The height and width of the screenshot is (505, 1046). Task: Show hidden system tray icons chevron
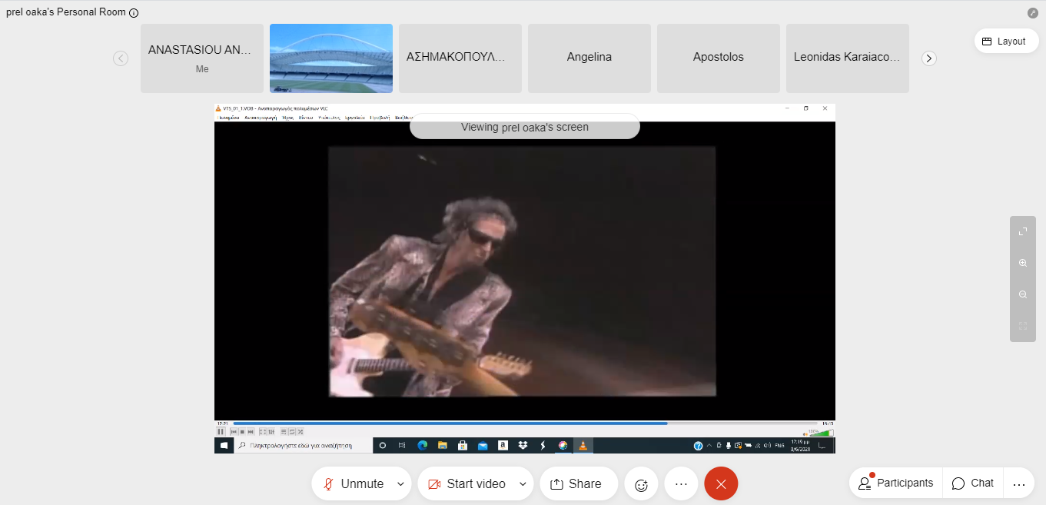click(709, 446)
